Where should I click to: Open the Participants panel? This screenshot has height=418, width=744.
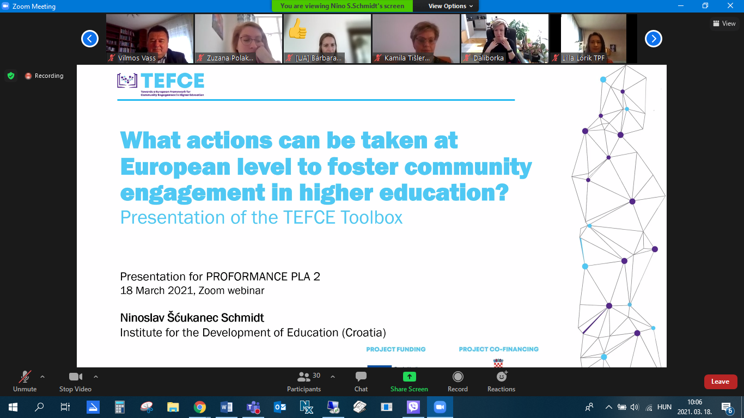pos(304,382)
